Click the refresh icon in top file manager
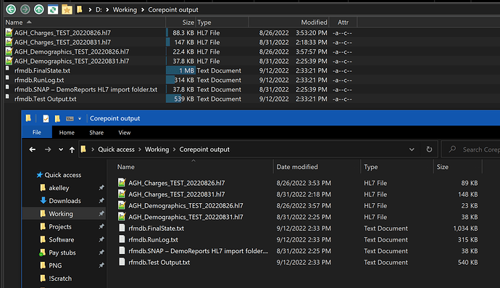Image resolution: width=500 pixels, height=288 pixels. 53,9
